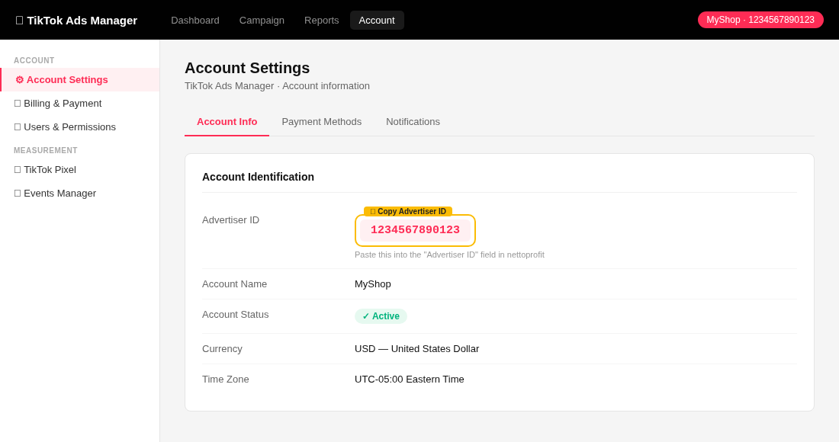Open Users & Permissions in sidebar
The width and height of the screenshot is (839, 442).
80,127
